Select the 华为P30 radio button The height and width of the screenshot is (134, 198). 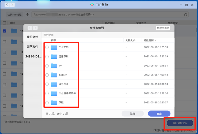tap(47, 84)
